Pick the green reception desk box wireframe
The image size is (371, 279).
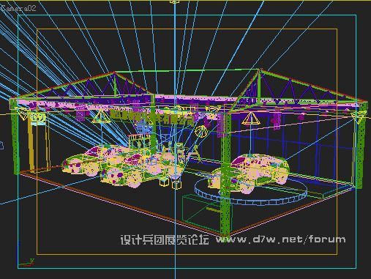(202, 212)
